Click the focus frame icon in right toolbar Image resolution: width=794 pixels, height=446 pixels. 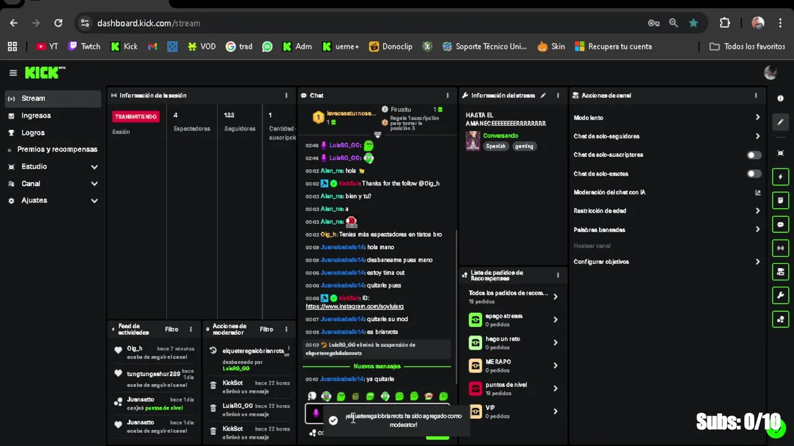tap(780, 153)
